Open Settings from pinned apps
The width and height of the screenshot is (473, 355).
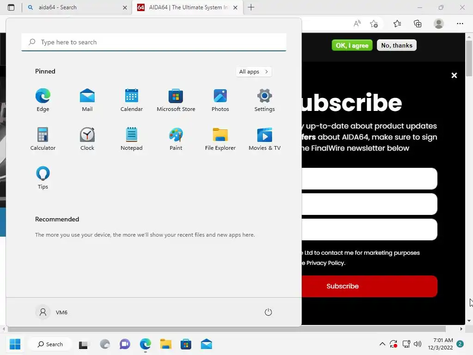(x=265, y=100)
